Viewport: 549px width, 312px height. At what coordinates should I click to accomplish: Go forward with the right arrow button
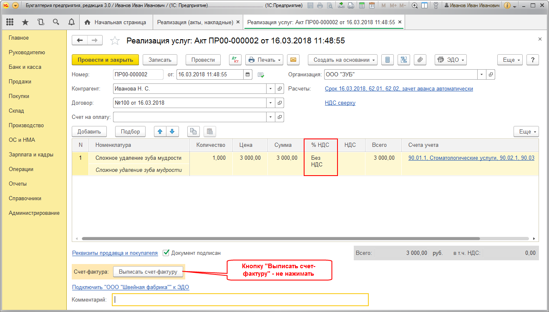point(95,40)
